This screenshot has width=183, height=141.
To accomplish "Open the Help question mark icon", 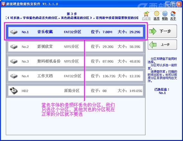I will tap(165, 14).
